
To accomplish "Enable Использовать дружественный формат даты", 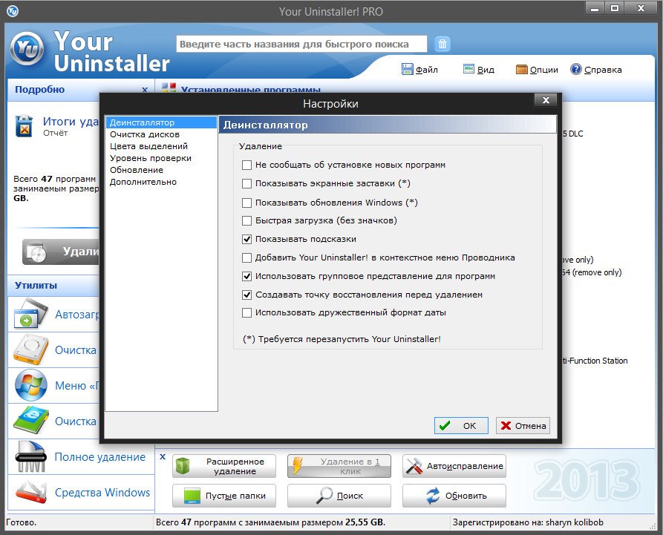I will [247, 312].
